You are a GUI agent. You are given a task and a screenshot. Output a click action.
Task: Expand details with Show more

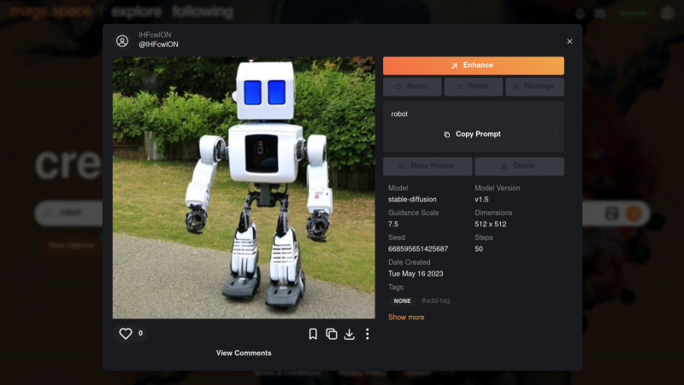coord(406,318)
